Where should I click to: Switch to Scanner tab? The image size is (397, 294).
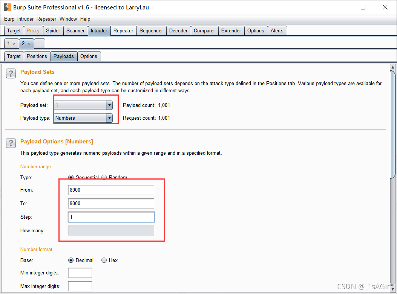point(75,30)
